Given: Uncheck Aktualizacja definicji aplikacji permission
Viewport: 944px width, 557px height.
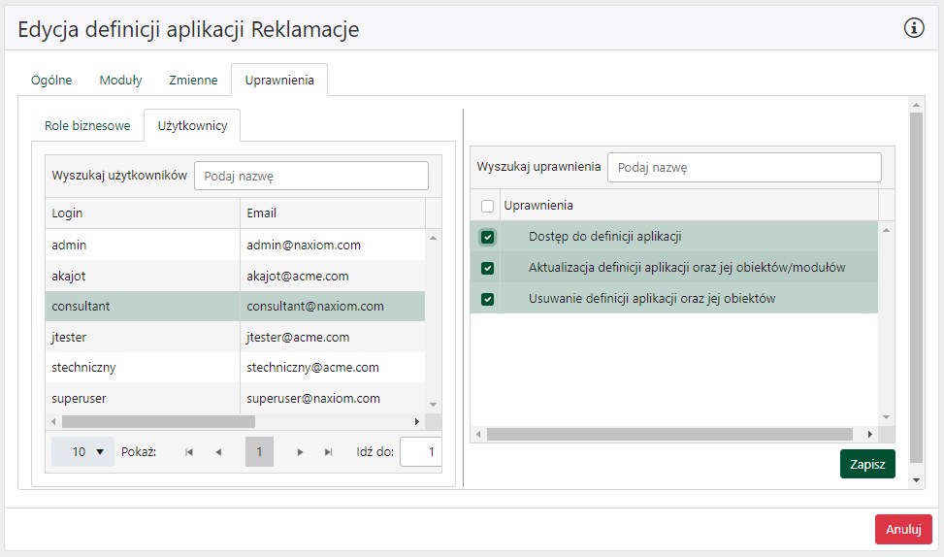Looking at the screenshot, I should coord(487,268).
